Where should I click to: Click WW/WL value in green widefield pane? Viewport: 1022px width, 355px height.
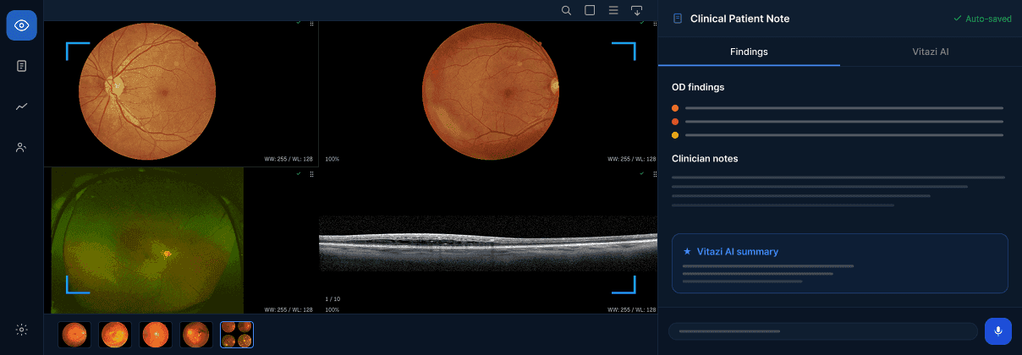[x=288, y=310]
